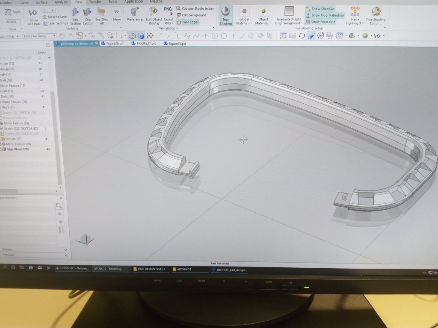
Task: Switch to the figure25.prt tab
Action: tap(175, 44)
